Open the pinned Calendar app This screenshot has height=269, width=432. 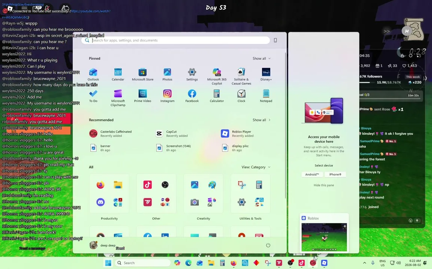point(118,75)
